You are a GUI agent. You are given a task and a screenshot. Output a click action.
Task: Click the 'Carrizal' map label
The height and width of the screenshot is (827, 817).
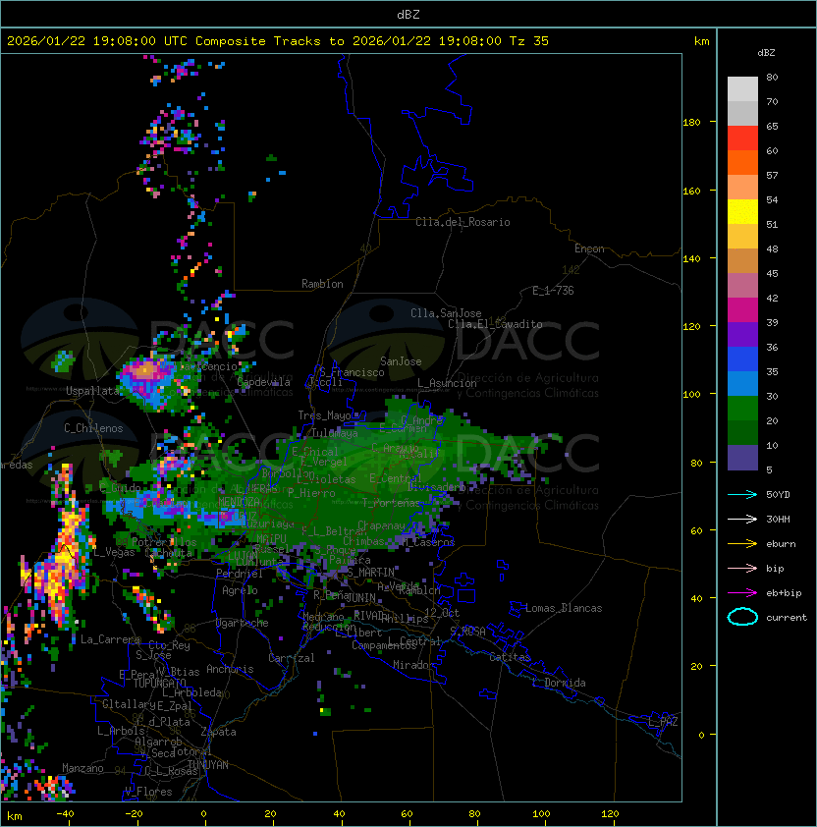[291, 658]
